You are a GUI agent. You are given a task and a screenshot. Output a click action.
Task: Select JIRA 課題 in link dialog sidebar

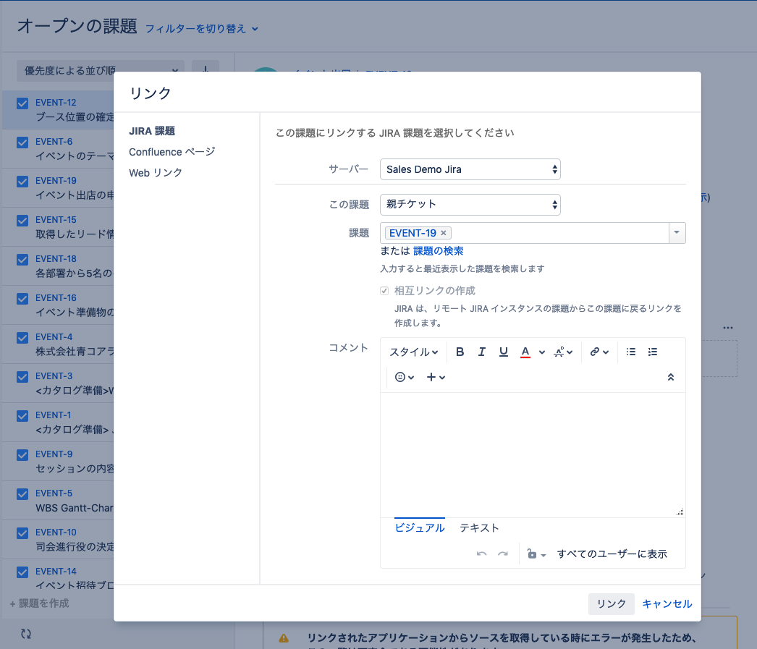point(152,131)
